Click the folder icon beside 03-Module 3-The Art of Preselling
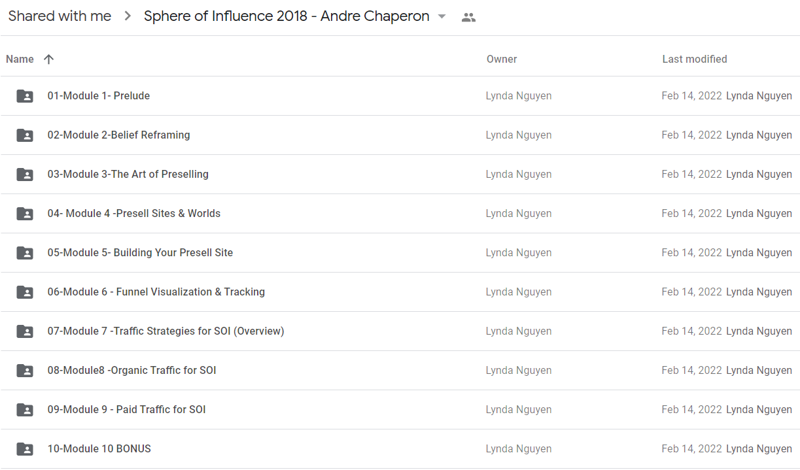 (25, 175)
